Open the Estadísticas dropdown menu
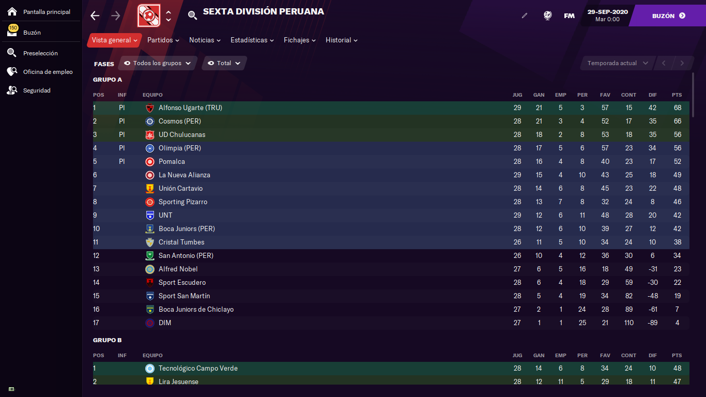706x397 pixels. tap(252, 40)
